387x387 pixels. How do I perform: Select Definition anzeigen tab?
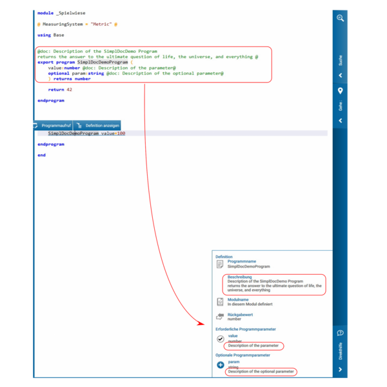[97, 126]
